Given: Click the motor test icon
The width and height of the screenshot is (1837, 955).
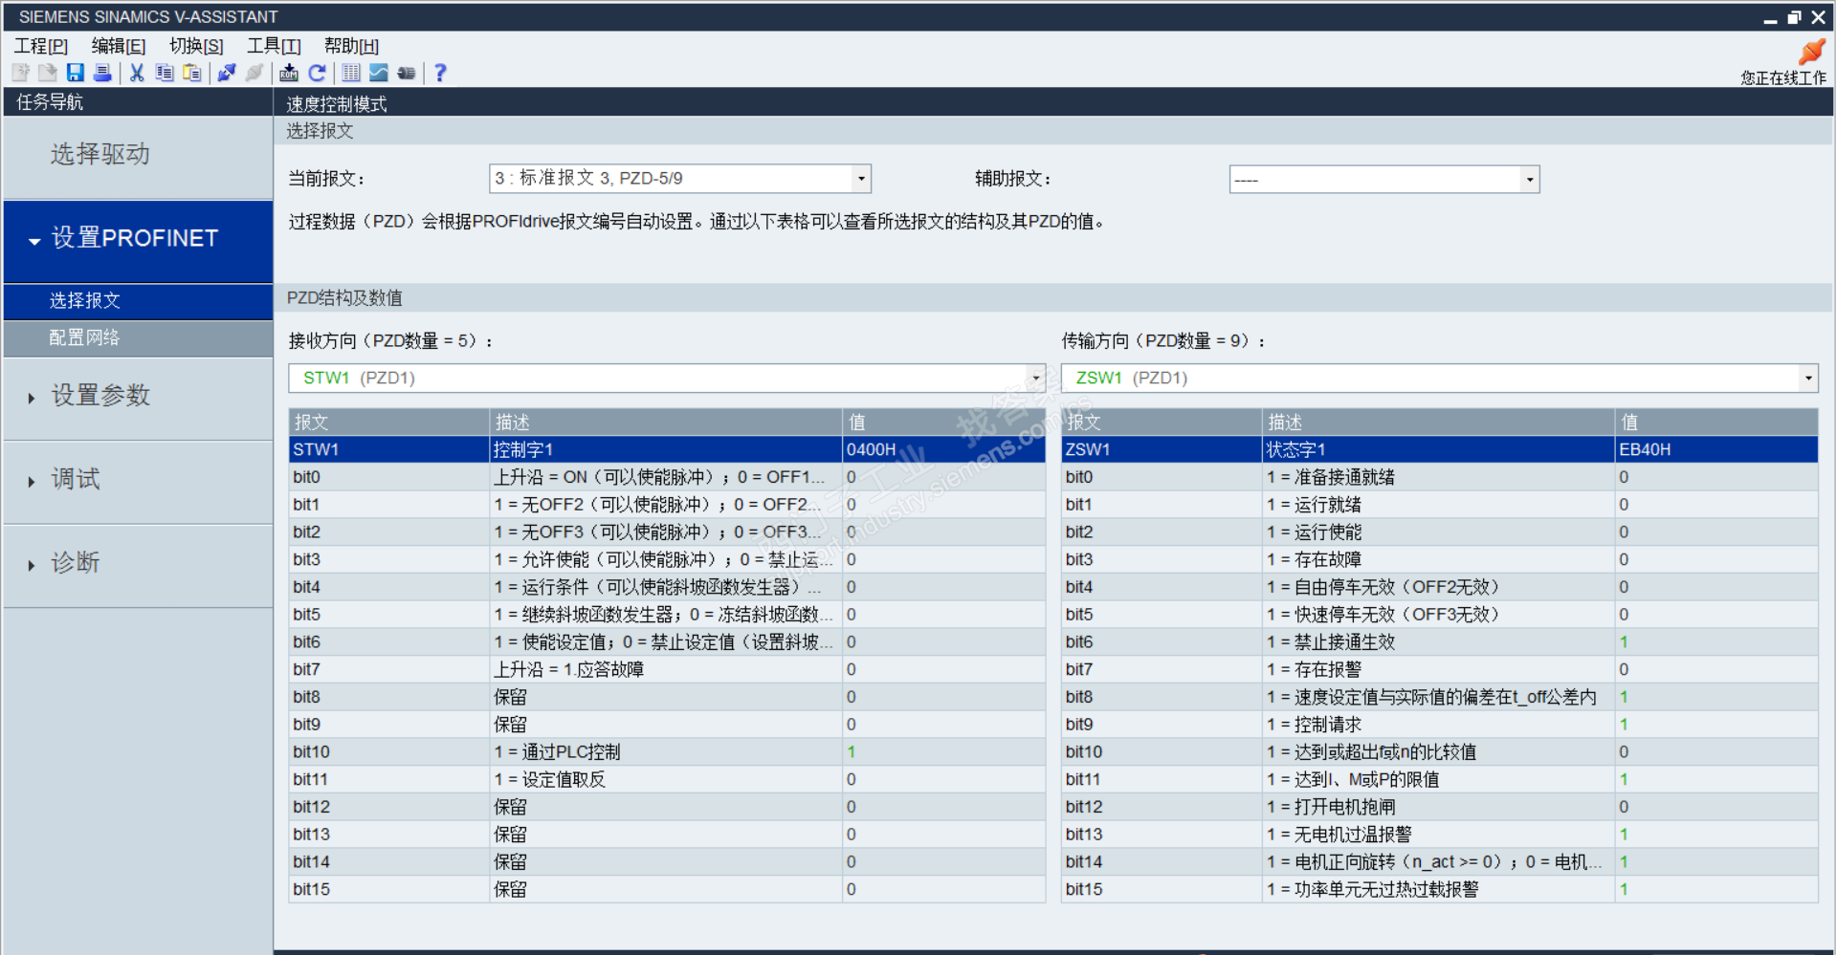Looking at the screenshot, I should pyautogui.click(x=407, y=73).
